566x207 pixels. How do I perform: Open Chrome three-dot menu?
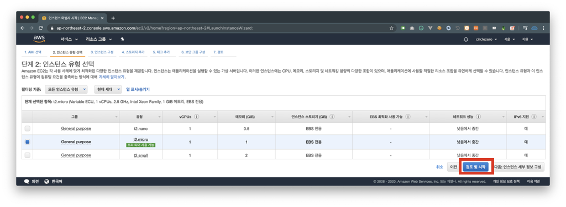pyautogui.click(x=544, y=28)
